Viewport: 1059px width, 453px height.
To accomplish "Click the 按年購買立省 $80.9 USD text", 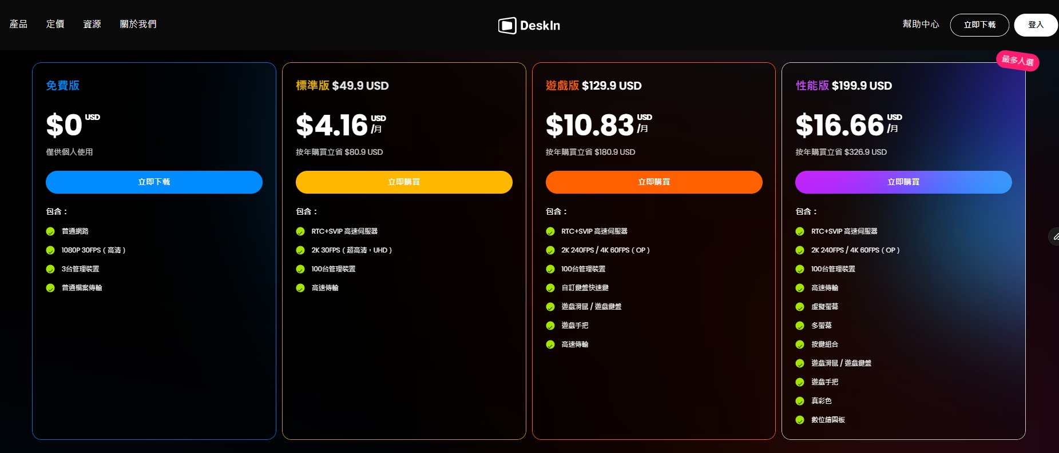I will 339,152.
